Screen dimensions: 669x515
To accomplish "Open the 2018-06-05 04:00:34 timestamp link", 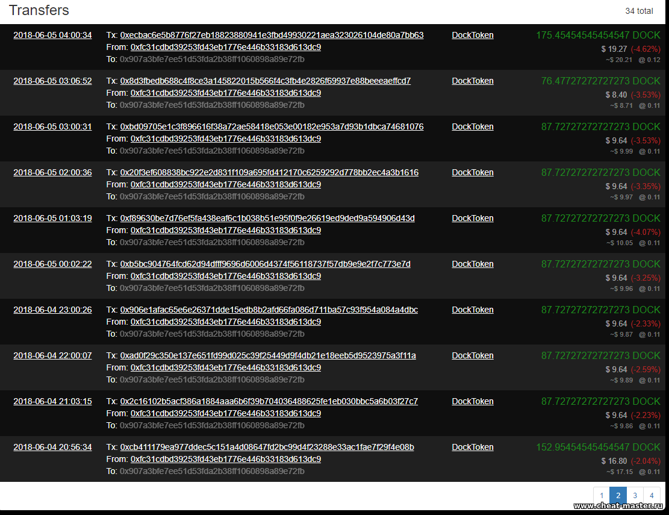I will (52, 35).
